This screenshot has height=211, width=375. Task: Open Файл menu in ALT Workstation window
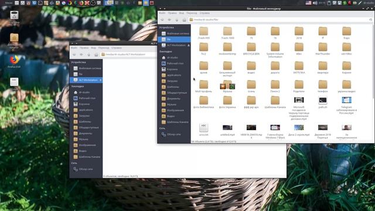pyautogui.click(x=74, y=48)
